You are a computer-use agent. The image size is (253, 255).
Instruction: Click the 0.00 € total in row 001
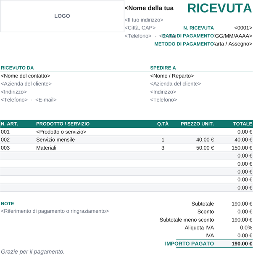point(245,132)
